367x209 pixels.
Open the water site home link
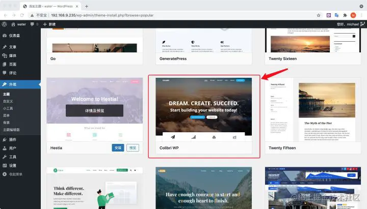pos(18,24)
